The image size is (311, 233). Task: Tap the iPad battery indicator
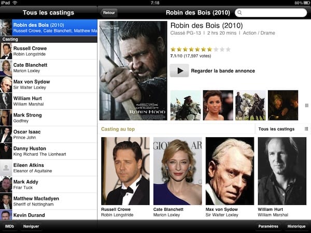click(306, 3)
